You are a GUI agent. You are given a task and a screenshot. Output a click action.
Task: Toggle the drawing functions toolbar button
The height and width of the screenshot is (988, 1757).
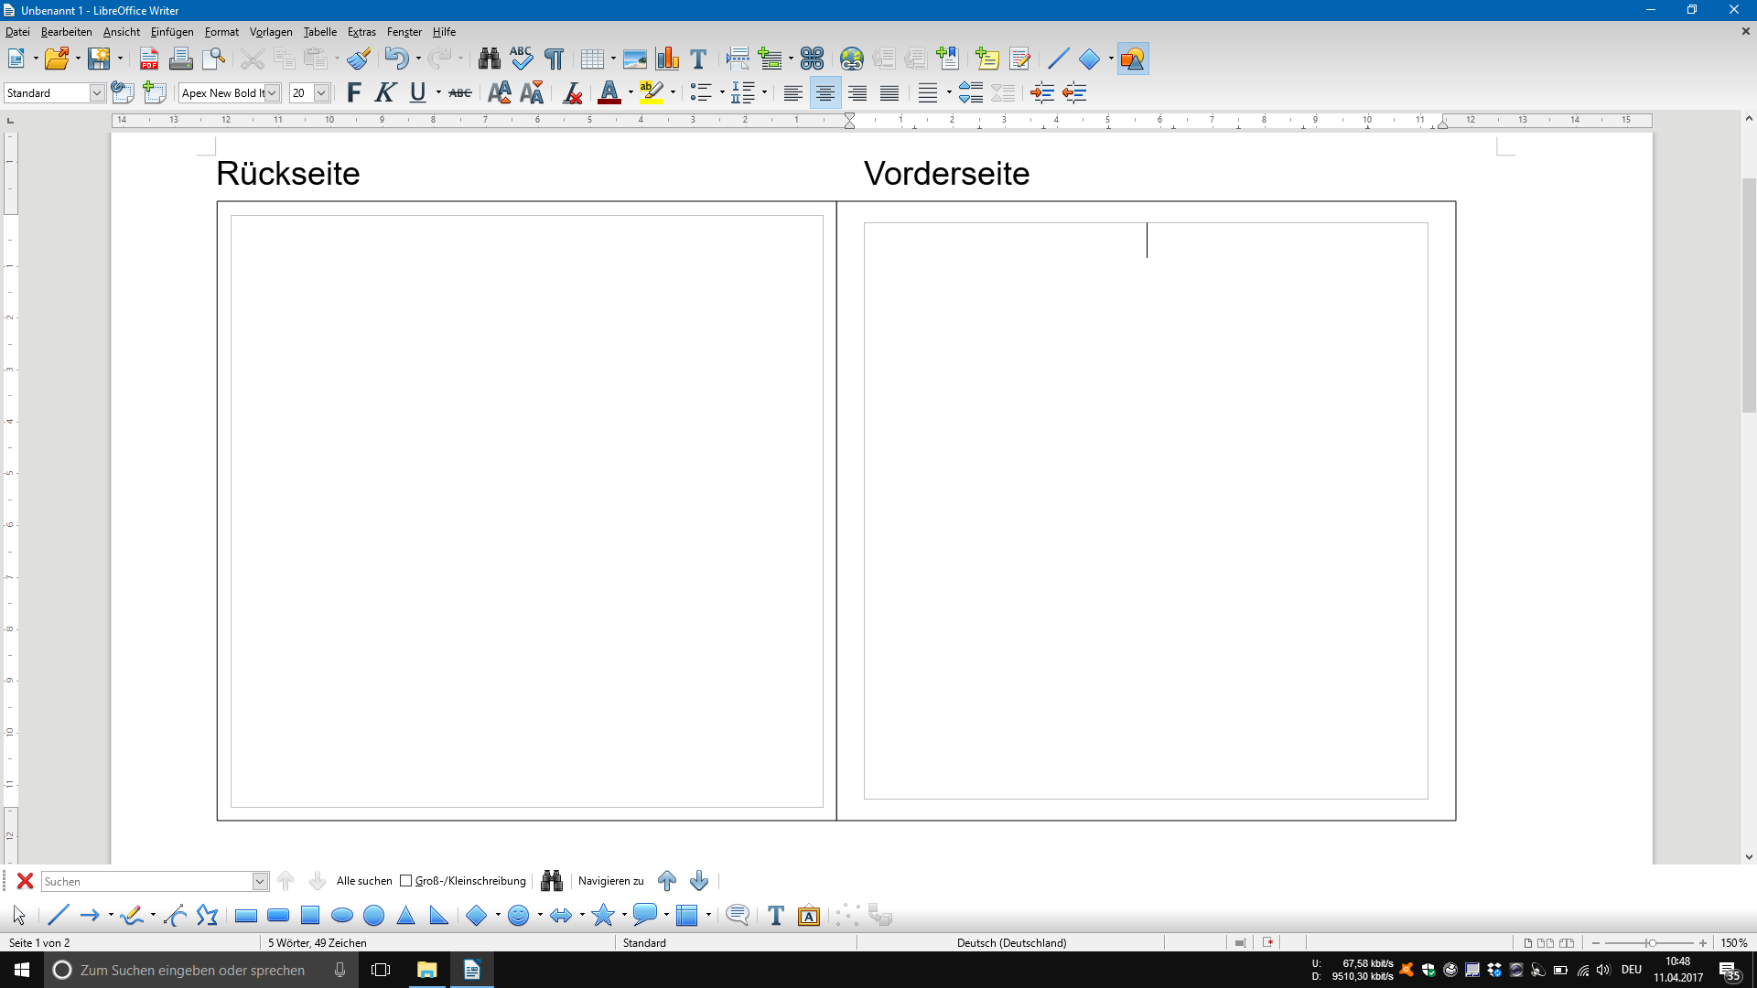coord(1133,59)
